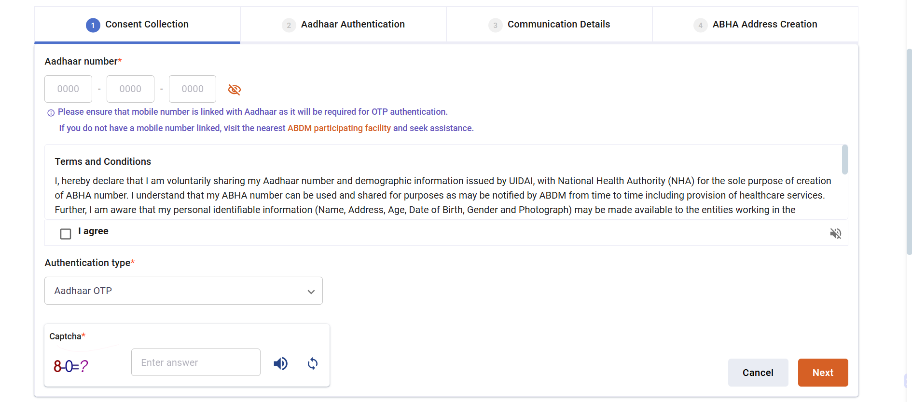Screen dimensions: 912x402
Task: Expand dropdown using the chevron arrow
Action: (311, 292)
